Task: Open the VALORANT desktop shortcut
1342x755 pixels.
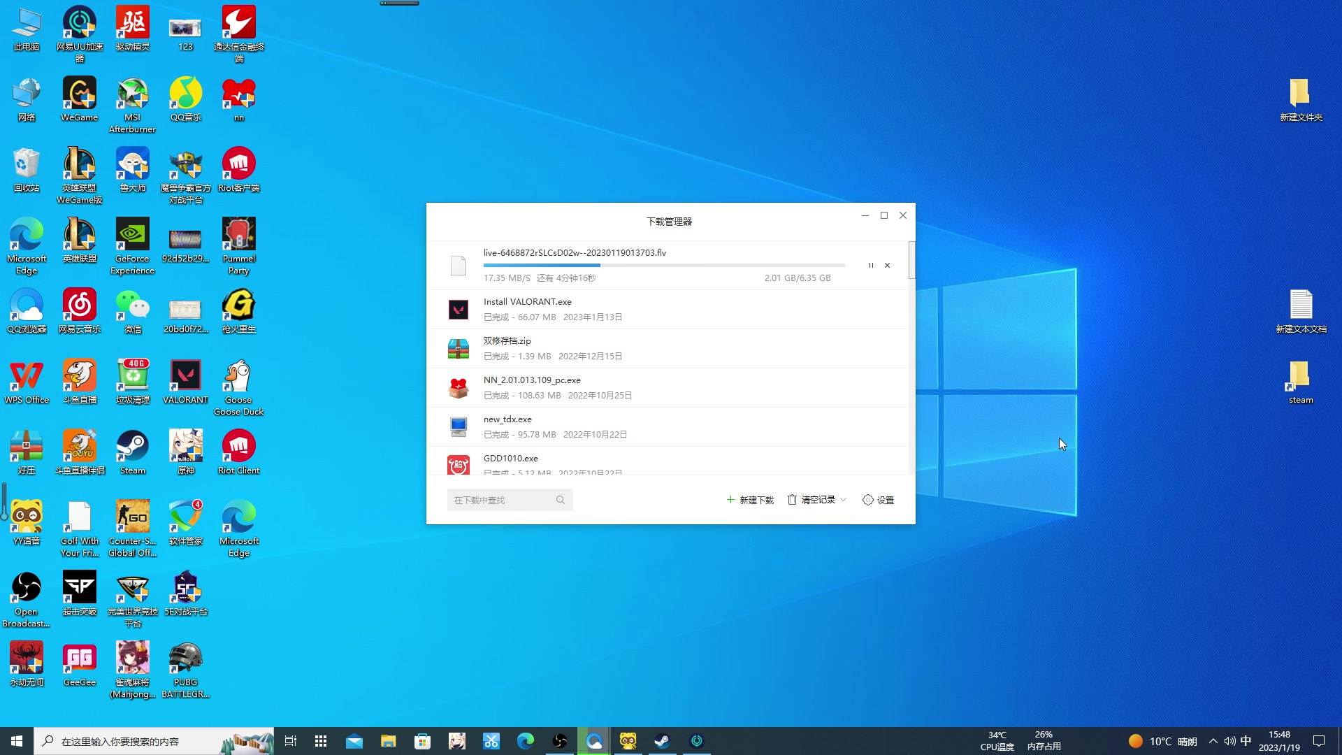Action: (186, 382)
